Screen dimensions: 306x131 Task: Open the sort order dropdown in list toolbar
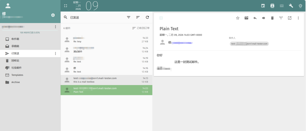click(x=138, y=17)
